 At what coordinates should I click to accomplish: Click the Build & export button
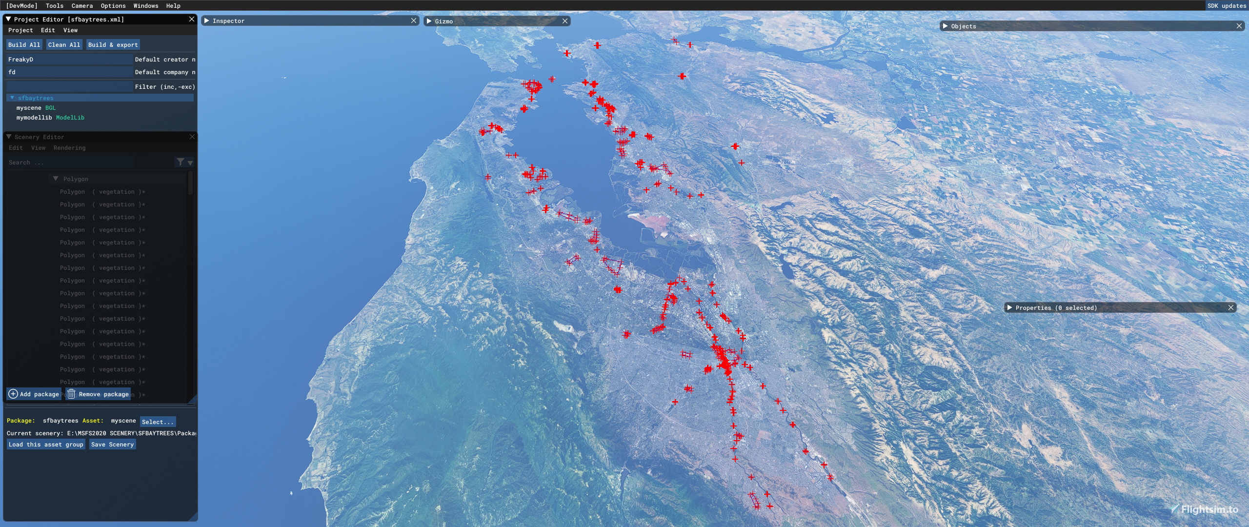pyautogui.click(x=113, y=44)
